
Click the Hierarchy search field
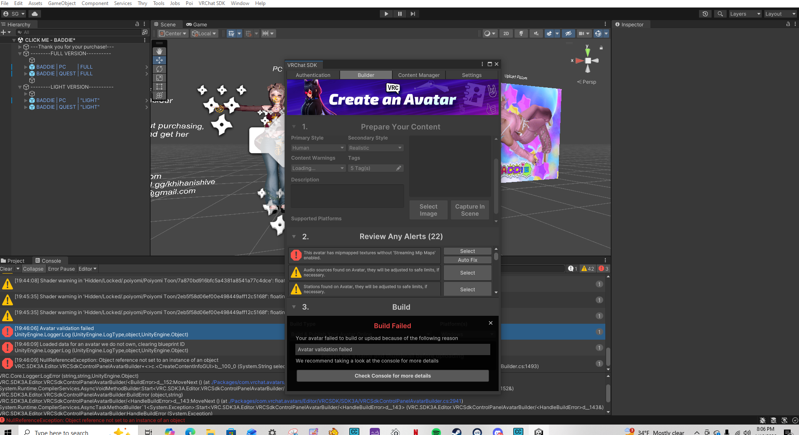(x=79, y=32)
